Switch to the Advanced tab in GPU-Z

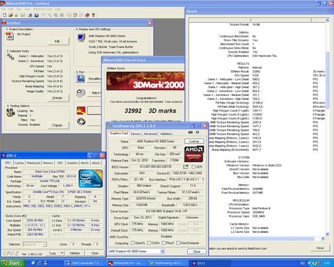point(150,133)
